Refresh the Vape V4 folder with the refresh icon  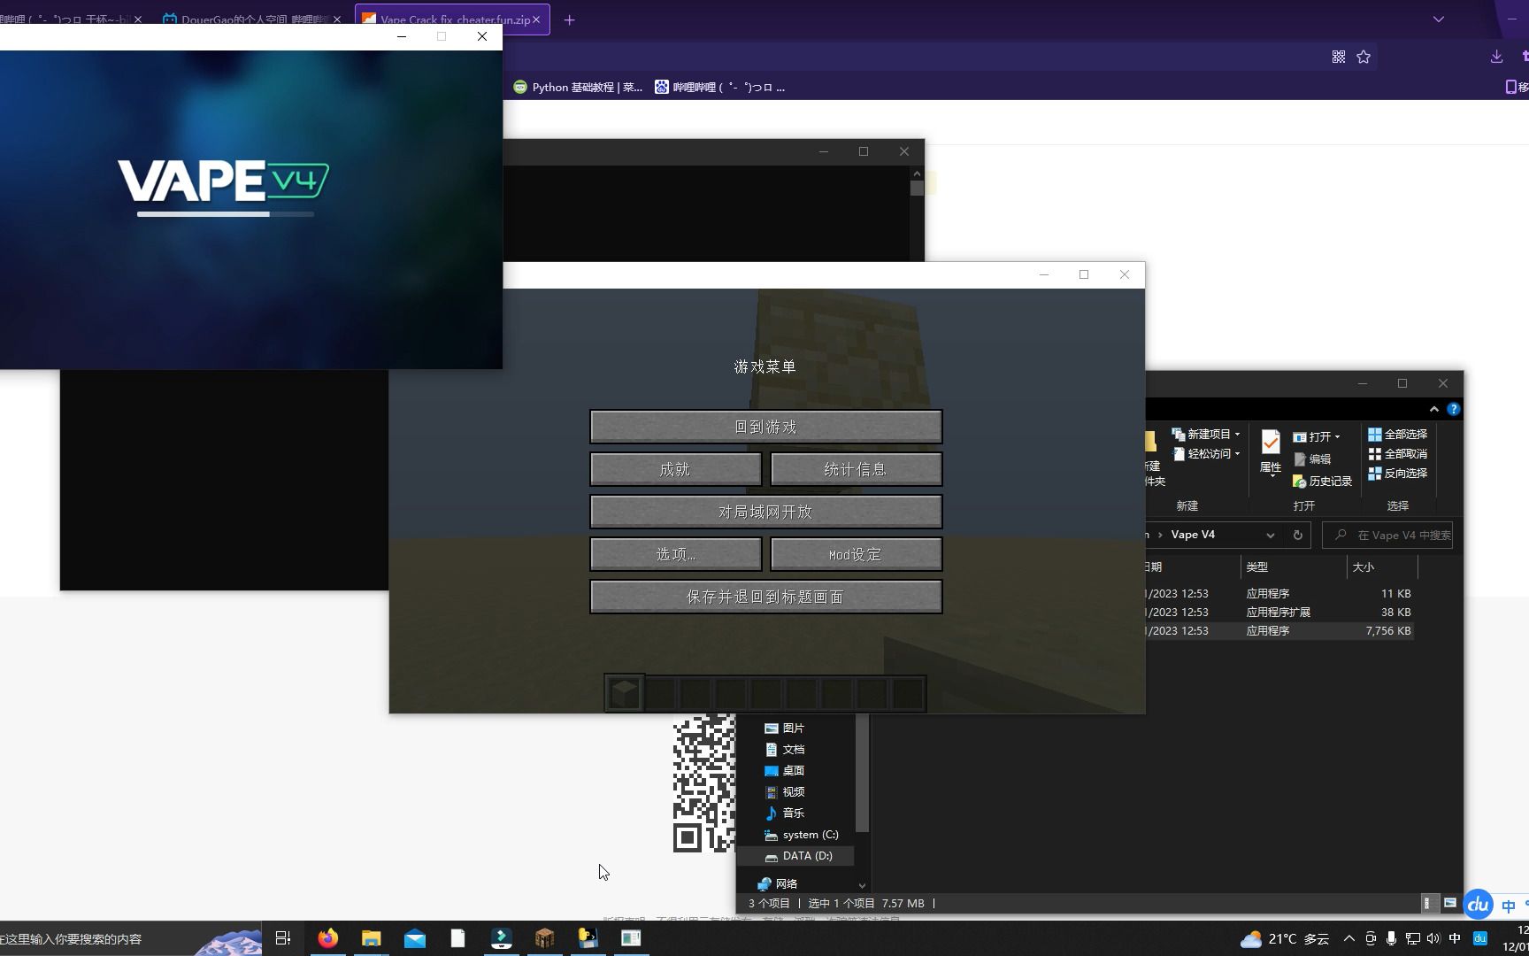[1297, 535]
